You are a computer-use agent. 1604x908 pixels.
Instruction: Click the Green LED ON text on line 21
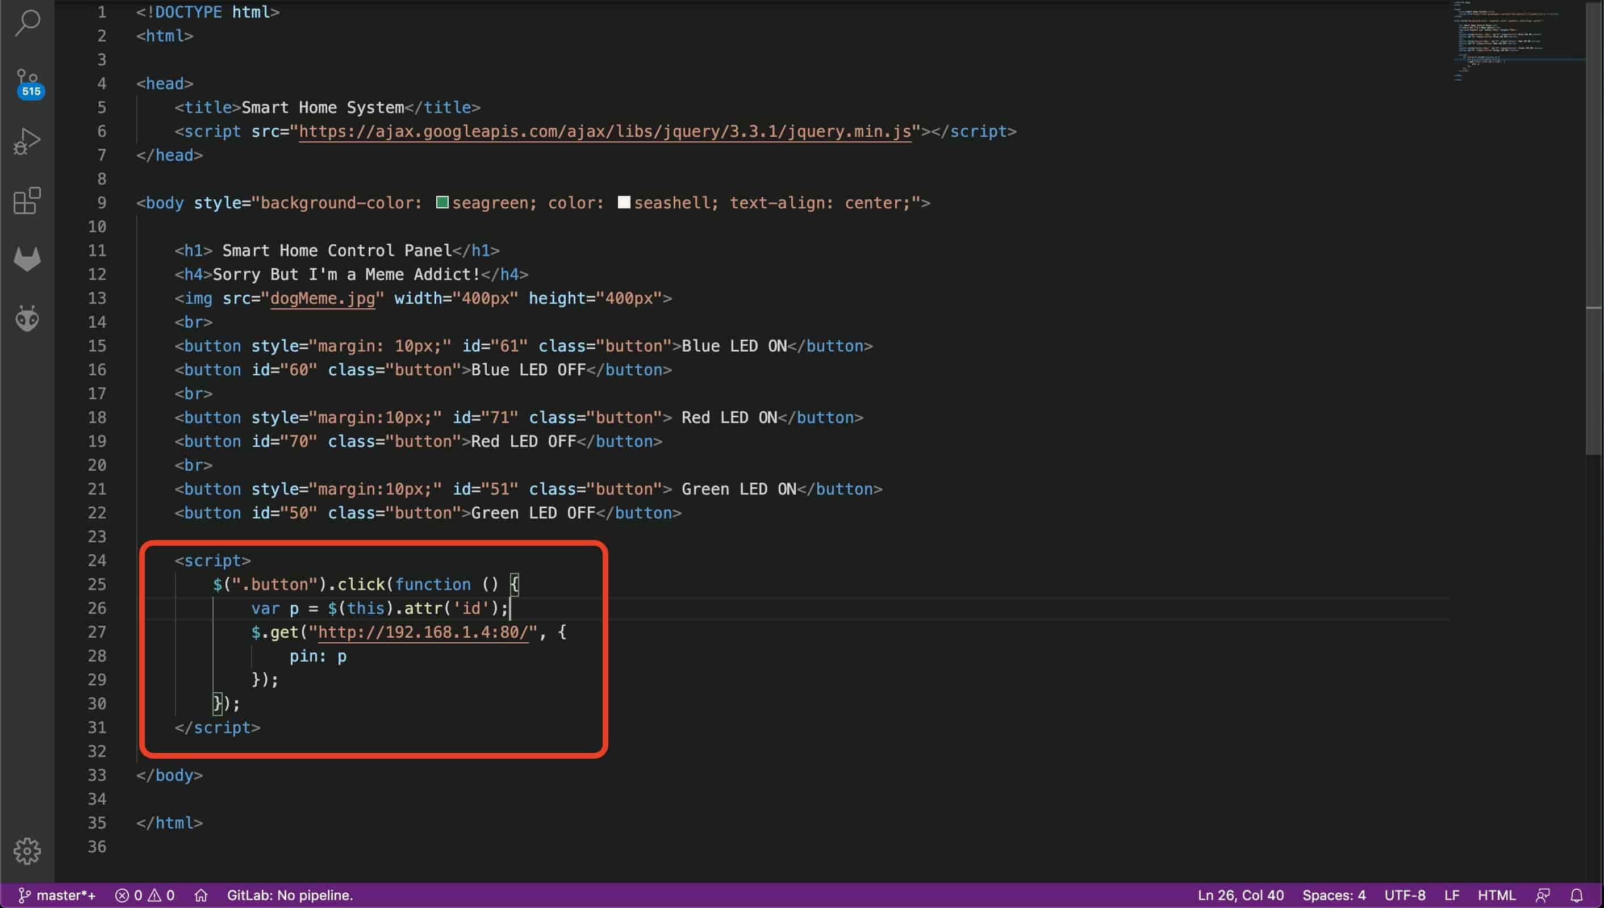(x=739, y=489)
